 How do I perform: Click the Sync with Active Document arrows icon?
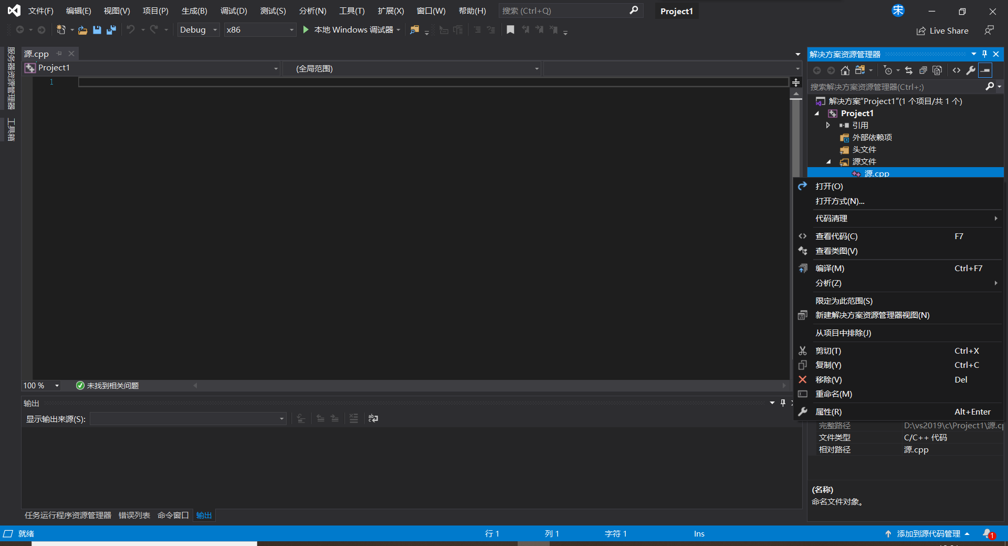909,70
